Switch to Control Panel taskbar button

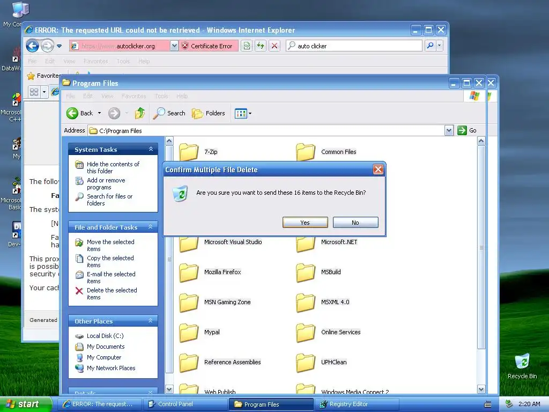pos(186,404)
